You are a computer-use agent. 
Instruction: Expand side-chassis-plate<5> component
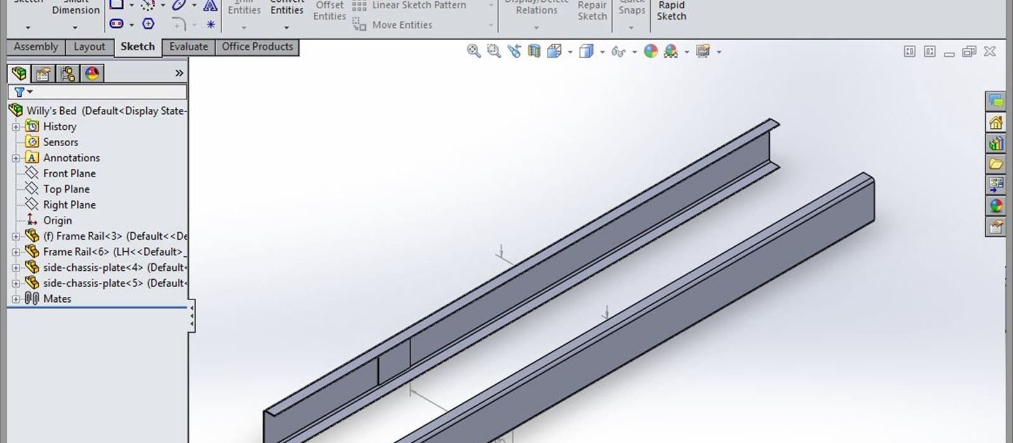(x=16, y=284)
